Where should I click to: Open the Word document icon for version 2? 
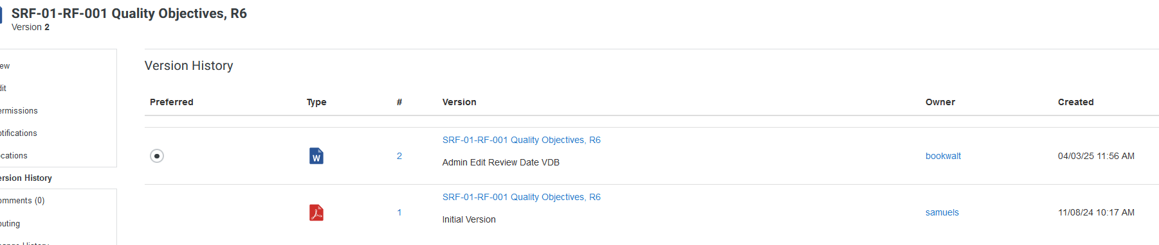[x=316, y=156]
